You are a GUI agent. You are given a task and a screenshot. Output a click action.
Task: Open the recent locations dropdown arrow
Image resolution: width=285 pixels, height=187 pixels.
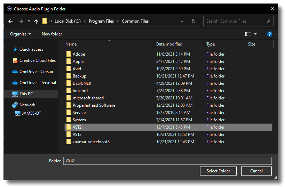click(x=29, y=21)
